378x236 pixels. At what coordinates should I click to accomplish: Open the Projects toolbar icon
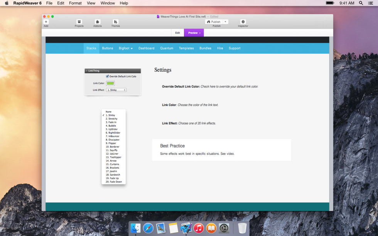[79, 22]
